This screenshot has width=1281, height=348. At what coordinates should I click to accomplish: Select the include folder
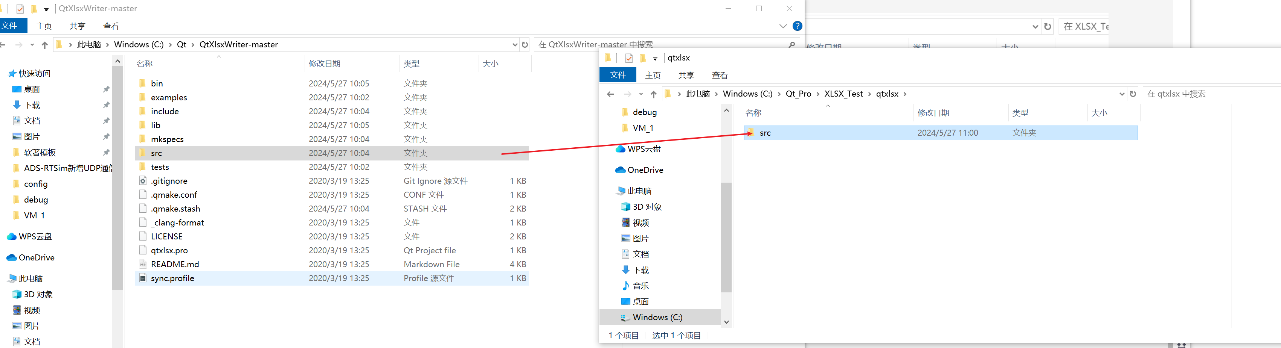(165, 111)
